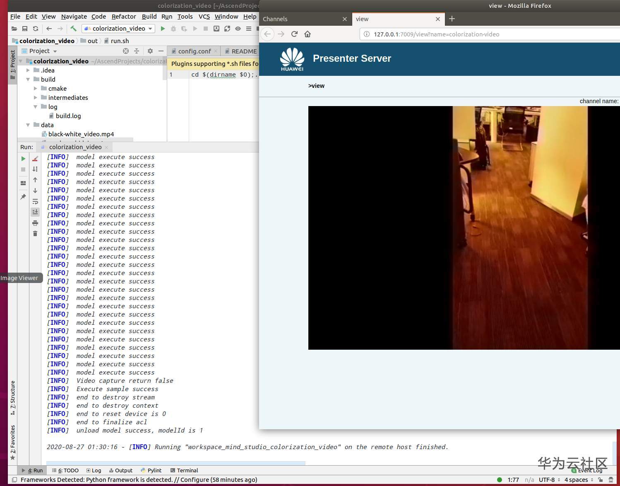Click the Huawei logo on Presenter Server
The height and width of the screenshot is (486, 620).
[292, 59]
